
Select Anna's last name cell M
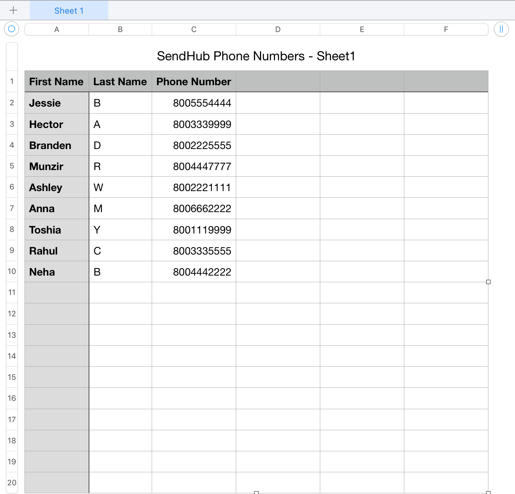[120, 208]
